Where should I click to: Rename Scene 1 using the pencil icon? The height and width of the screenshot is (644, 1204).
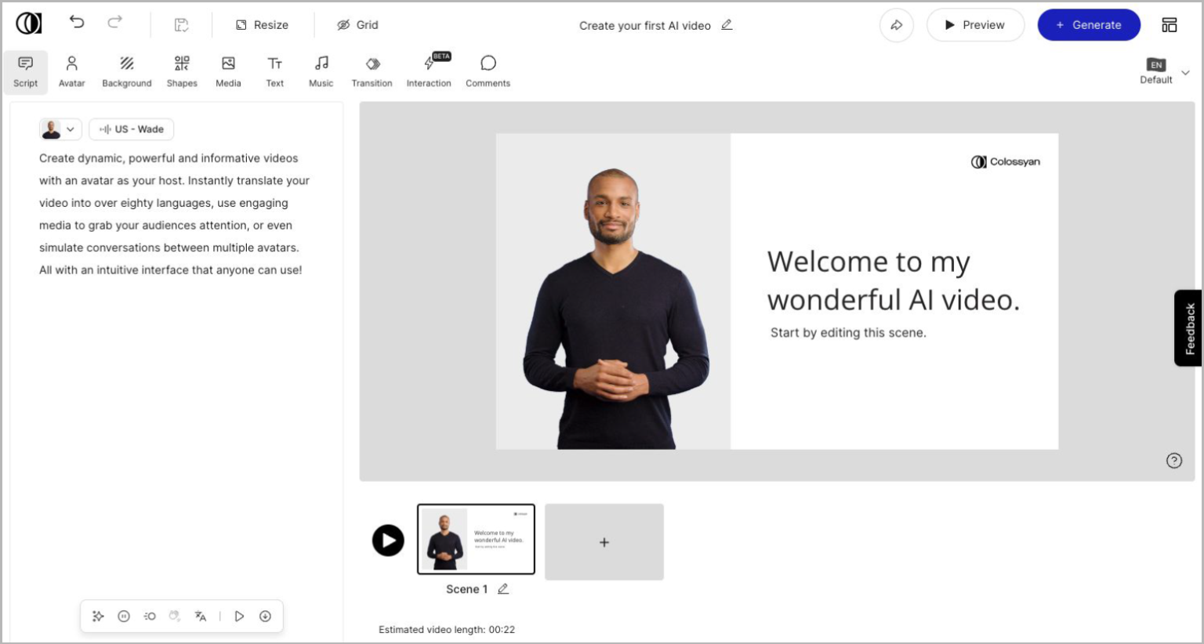503,588
